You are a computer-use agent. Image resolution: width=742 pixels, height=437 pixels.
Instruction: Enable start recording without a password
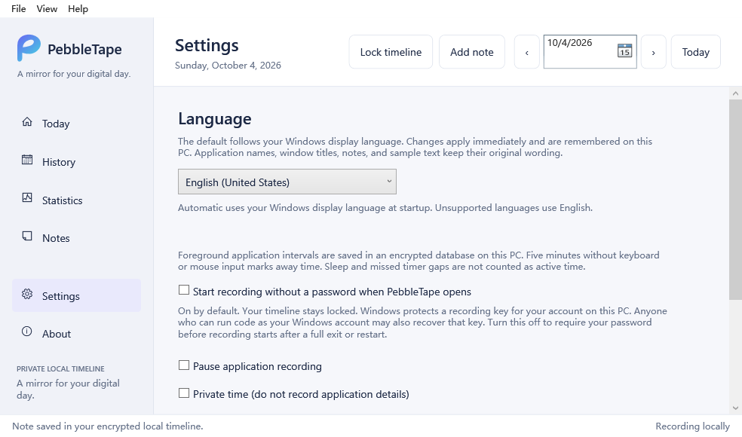pos(183,290)
